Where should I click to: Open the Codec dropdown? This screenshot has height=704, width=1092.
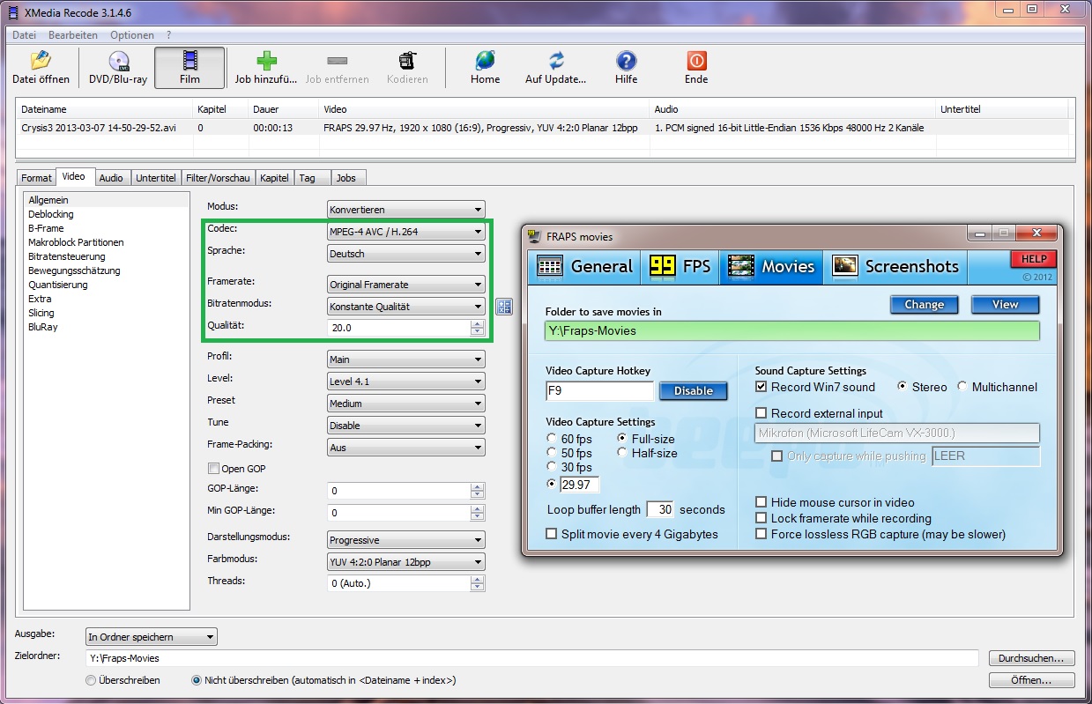[405, 232]
